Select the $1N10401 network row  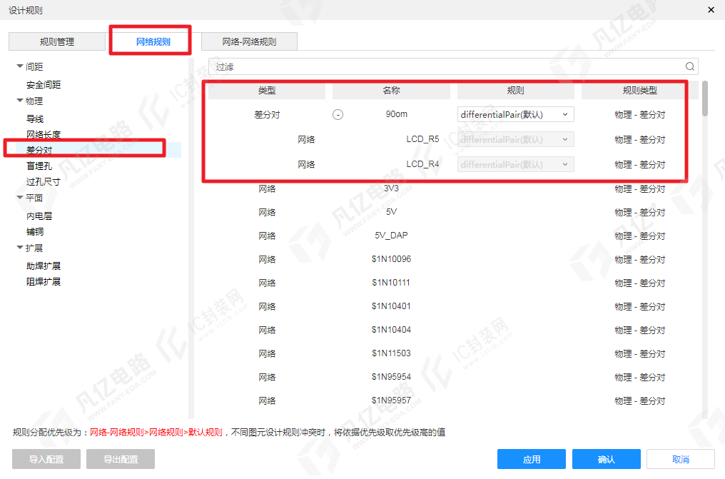point(453,306)
